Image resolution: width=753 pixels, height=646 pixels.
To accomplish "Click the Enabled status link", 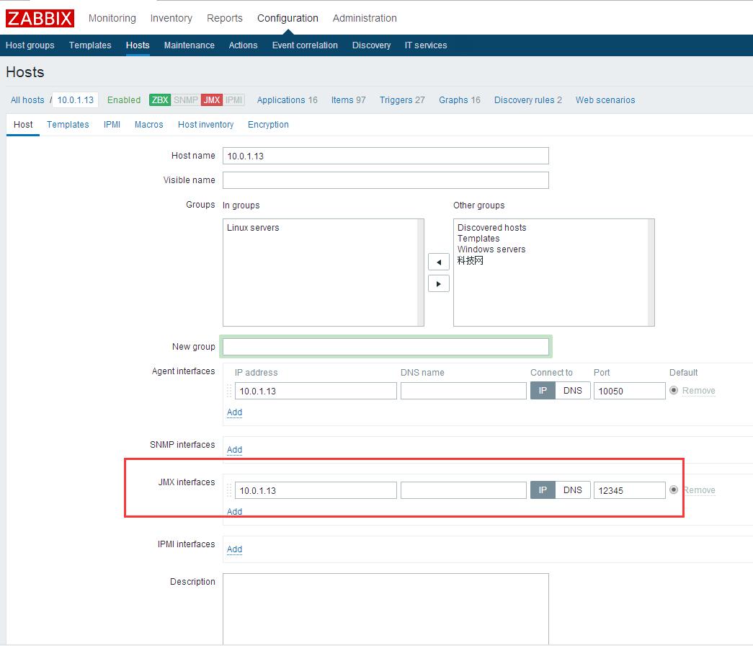I will coord(124,100).
